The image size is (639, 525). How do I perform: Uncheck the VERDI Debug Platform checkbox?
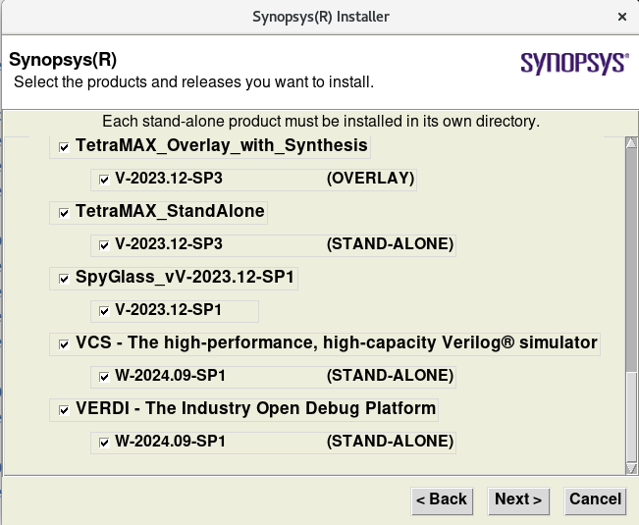[64, 409]
